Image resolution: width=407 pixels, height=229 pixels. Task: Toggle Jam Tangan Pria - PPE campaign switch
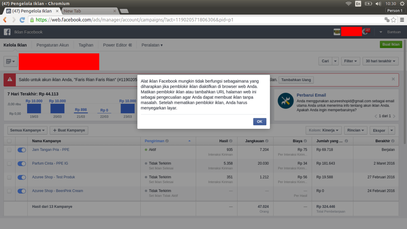22,150
